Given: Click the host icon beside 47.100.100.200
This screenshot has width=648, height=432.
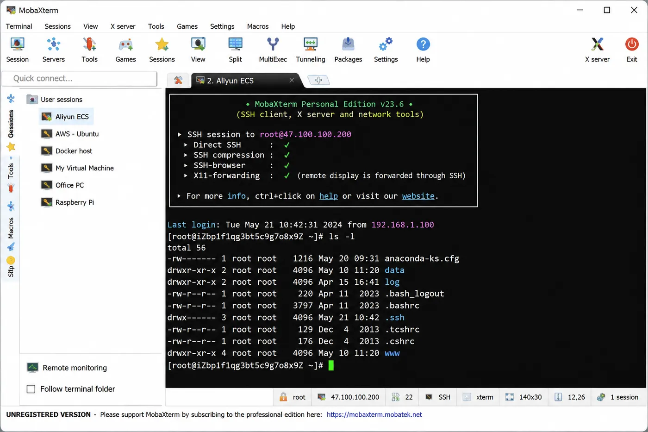Looking at the screenshot, I should pos(321,397).
